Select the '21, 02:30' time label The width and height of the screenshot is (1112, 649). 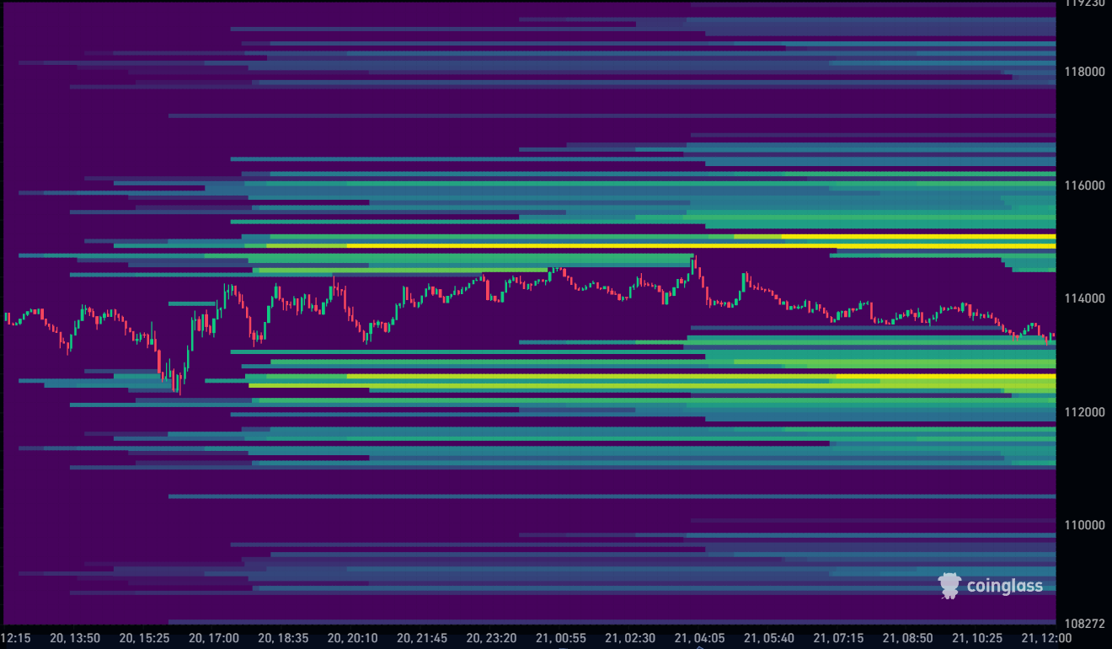point(629,638)
